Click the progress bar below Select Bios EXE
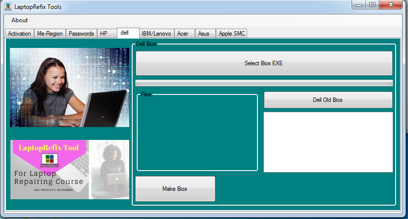This screenshot has height=219, width=408. click(x=264, y=83)
